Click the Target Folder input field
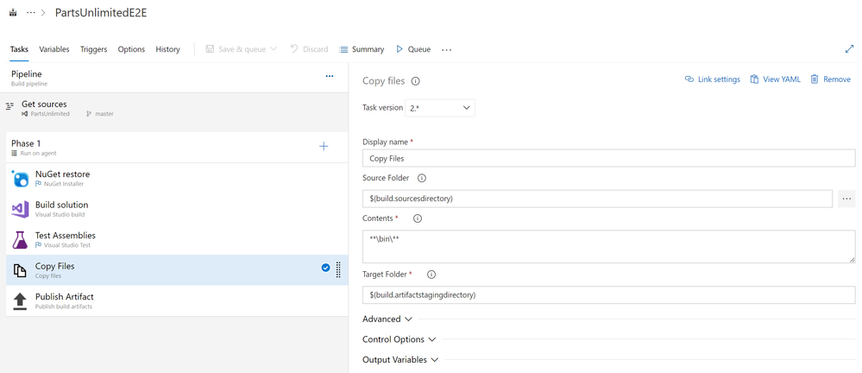 608,295
